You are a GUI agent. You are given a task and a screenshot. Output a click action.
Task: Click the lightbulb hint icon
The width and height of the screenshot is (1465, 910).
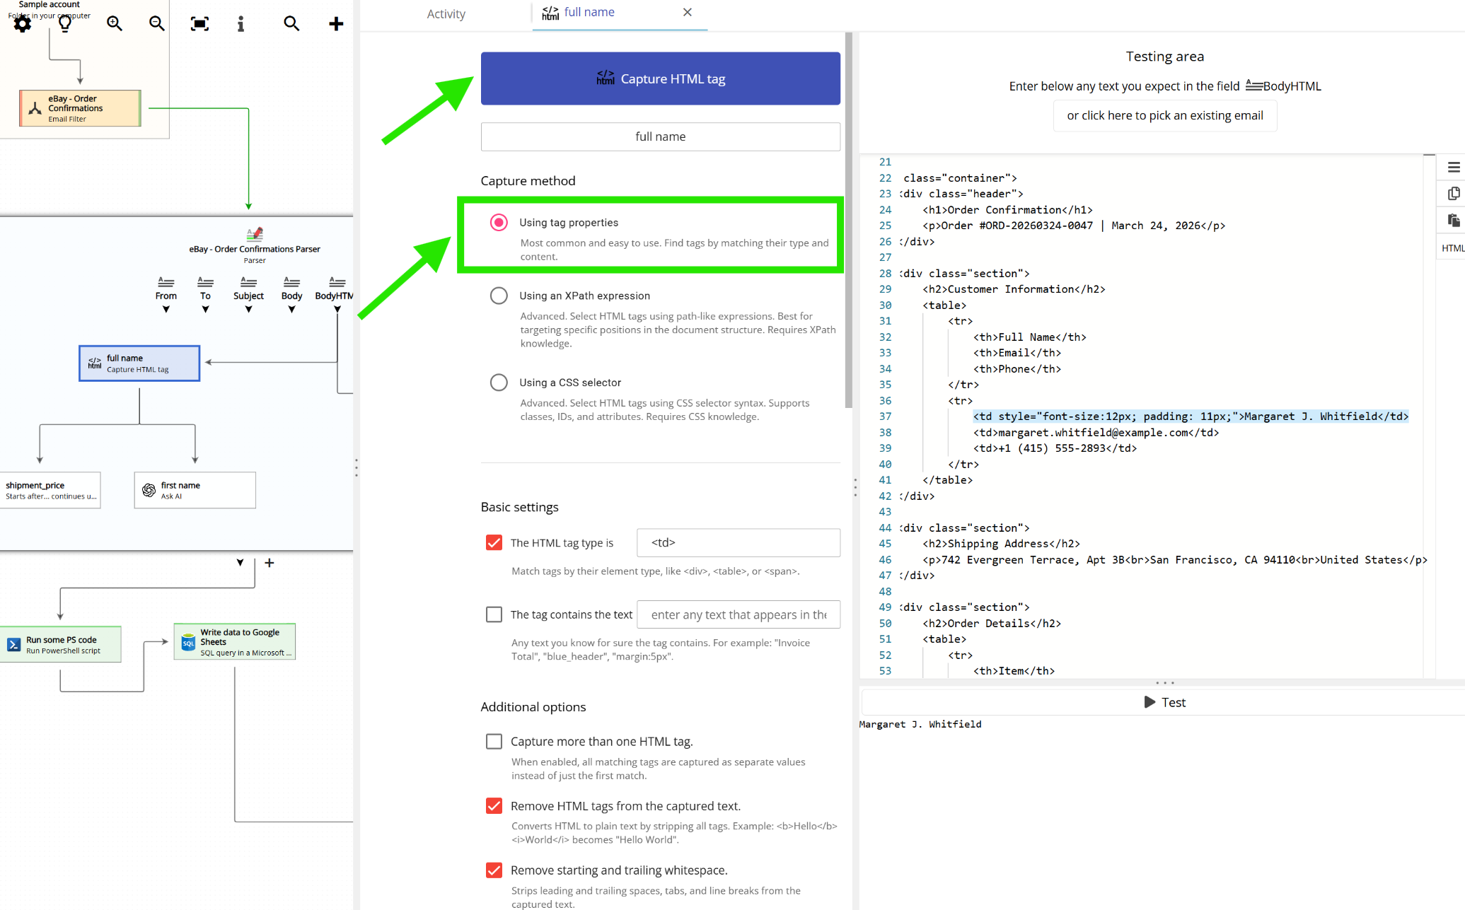pos(64,23)
